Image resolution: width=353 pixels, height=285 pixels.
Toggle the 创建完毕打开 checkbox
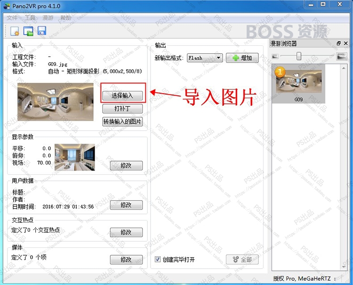coord(158,259)
